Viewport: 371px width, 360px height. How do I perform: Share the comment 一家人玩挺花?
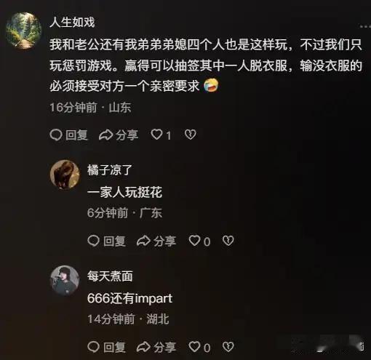tap(156, 241)
